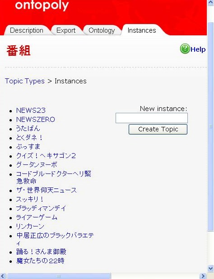The height and width of the screenshot is (279, 214).
Task: Click the Create Topic button
Action: (158, 129)
